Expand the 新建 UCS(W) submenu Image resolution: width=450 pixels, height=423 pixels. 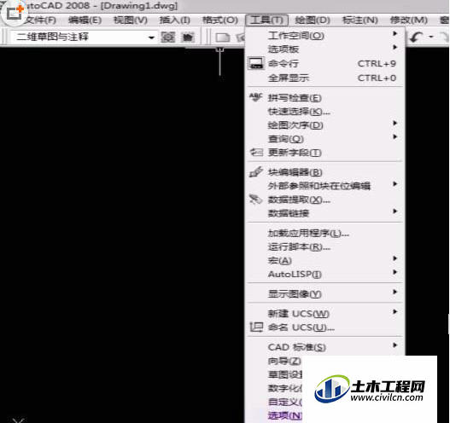(x=325, y=314)
